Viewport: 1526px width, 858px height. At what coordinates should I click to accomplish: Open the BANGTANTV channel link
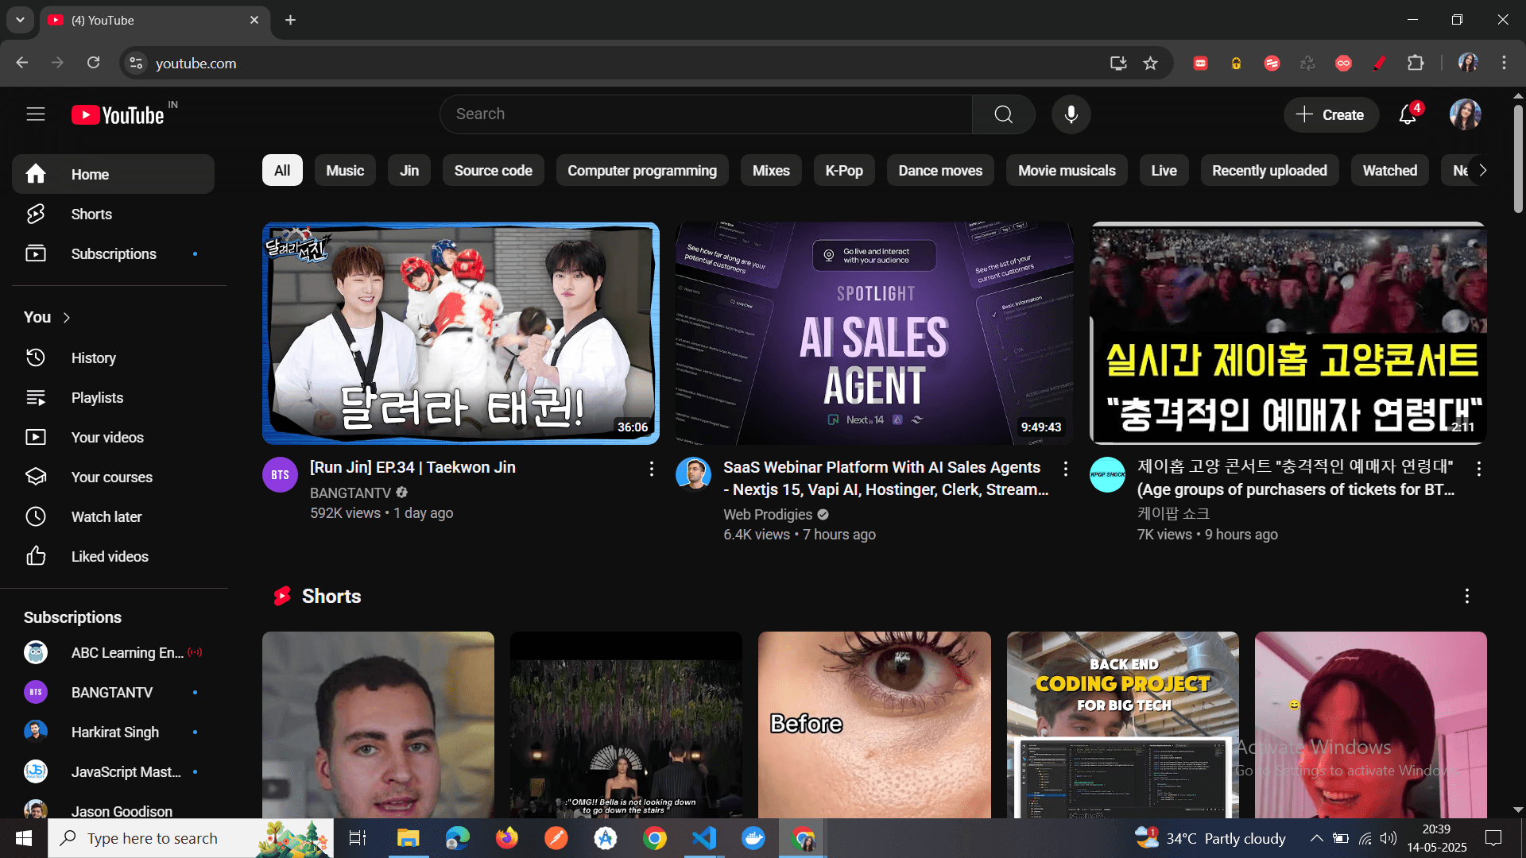[x=350, y=493]
